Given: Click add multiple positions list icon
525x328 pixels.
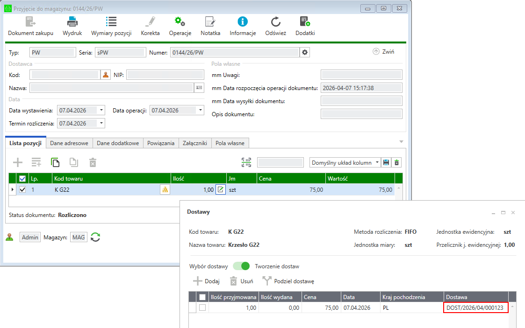Looking at the screenshot, I should (36, 163).
